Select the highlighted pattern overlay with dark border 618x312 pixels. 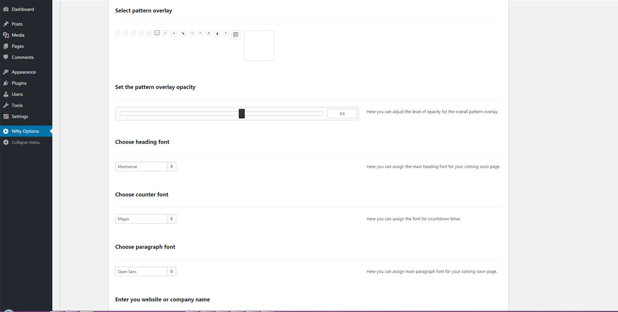coord(157,33)
